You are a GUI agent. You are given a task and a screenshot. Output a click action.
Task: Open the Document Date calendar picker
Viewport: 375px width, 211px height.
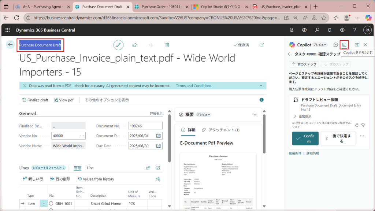pyautogui.click(x=158, y=136)
